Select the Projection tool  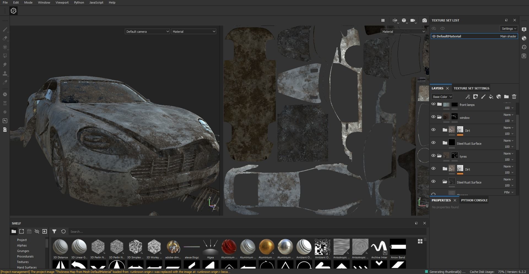[5, 47]
